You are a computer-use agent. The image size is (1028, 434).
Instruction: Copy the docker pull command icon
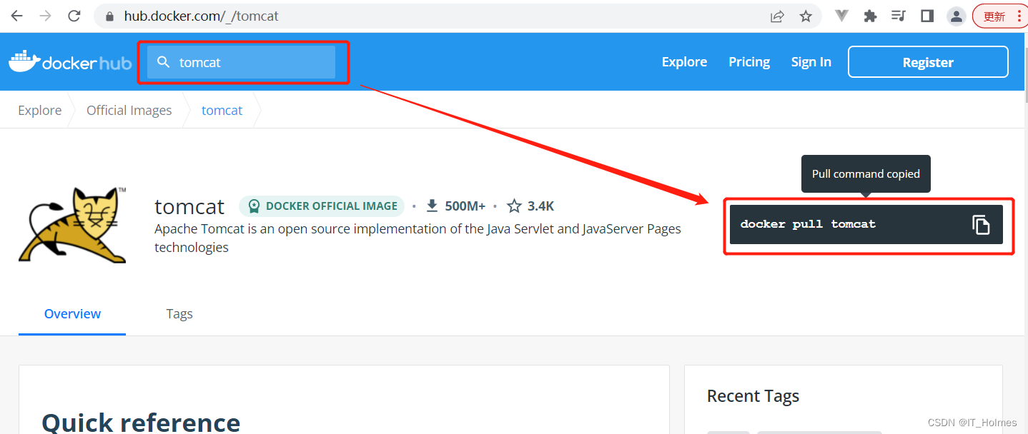click(981, 224)
